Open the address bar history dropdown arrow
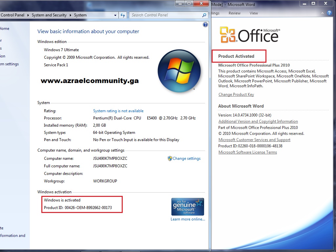Screen dimensions: 336x252 coord(115,15)
